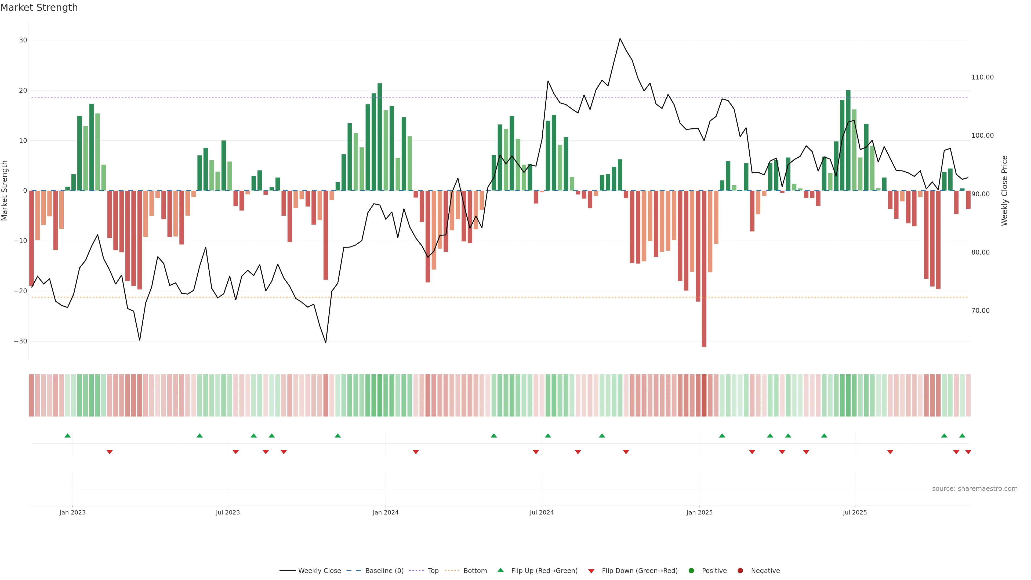Click the darkest red cell in the heat strip
Image resolution: width=1031 pixels, height=580 pixels.
pyautogui.click(x=704, y=396)
